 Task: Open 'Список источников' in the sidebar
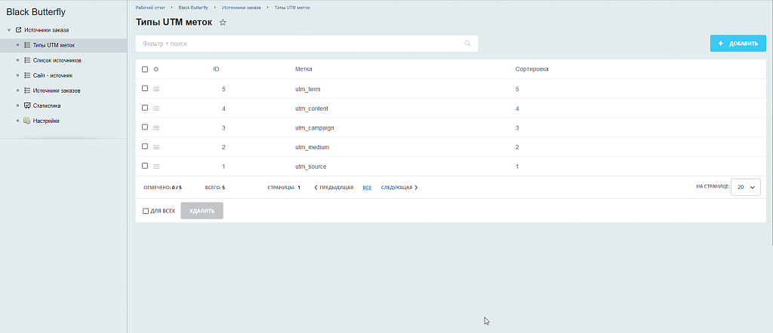click(x=57, y=60)
